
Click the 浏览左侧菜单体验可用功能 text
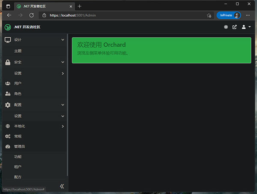pos(103,53)
